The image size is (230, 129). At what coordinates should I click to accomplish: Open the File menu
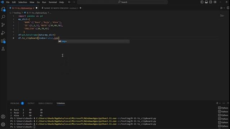(x=8, y=2)
